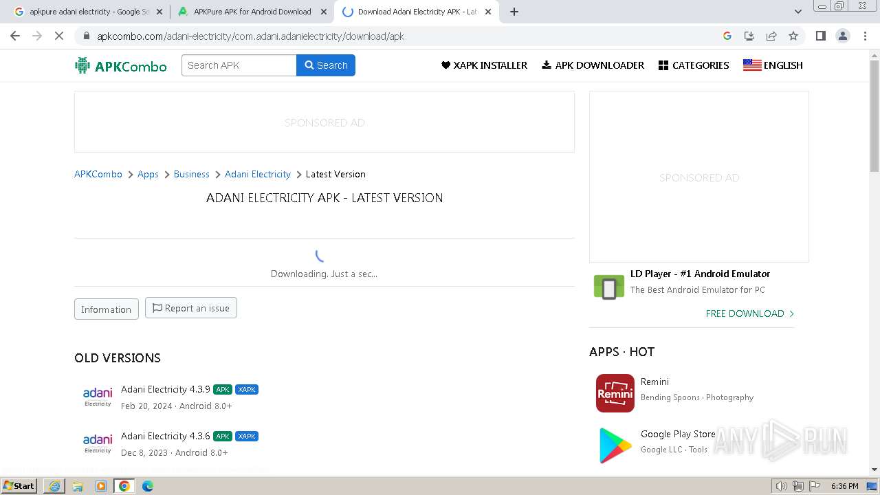
Task: Click the APK badge on version 4.3.6
Action: coord(223,436)
